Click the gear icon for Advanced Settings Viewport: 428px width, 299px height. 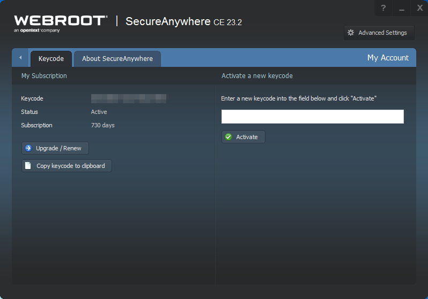coord(351,33)
